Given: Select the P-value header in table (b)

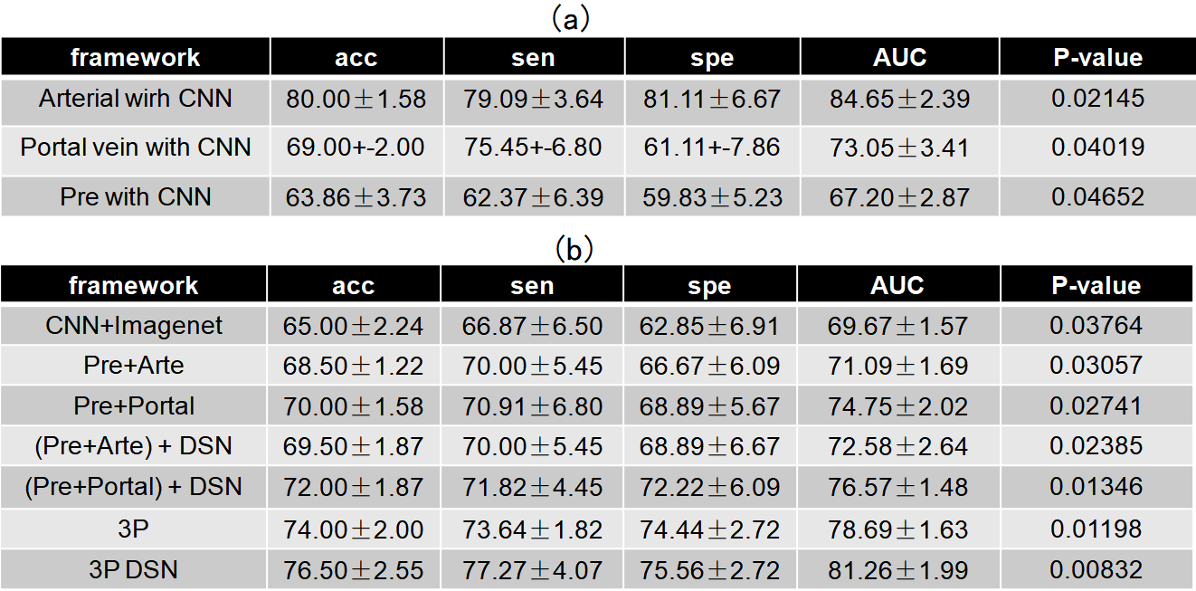Looking at the screenshot, I should [1096, 286].
